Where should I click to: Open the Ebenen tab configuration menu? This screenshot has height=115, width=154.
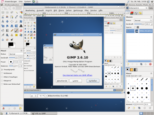(151, 17)
